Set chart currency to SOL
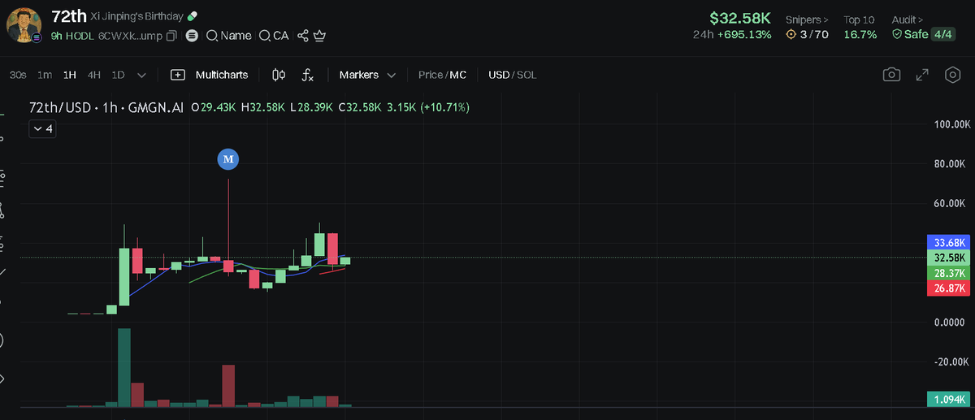The image size is (975, 420). (526, 75)
